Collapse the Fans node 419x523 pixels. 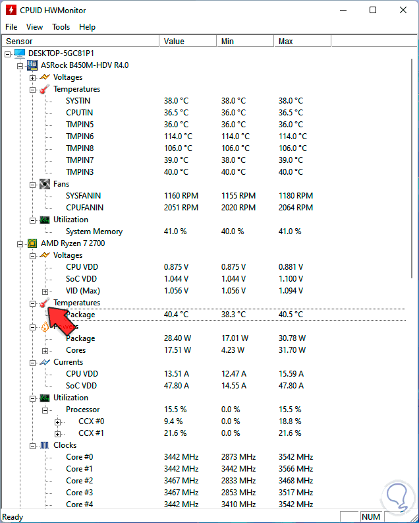point(32,185)
